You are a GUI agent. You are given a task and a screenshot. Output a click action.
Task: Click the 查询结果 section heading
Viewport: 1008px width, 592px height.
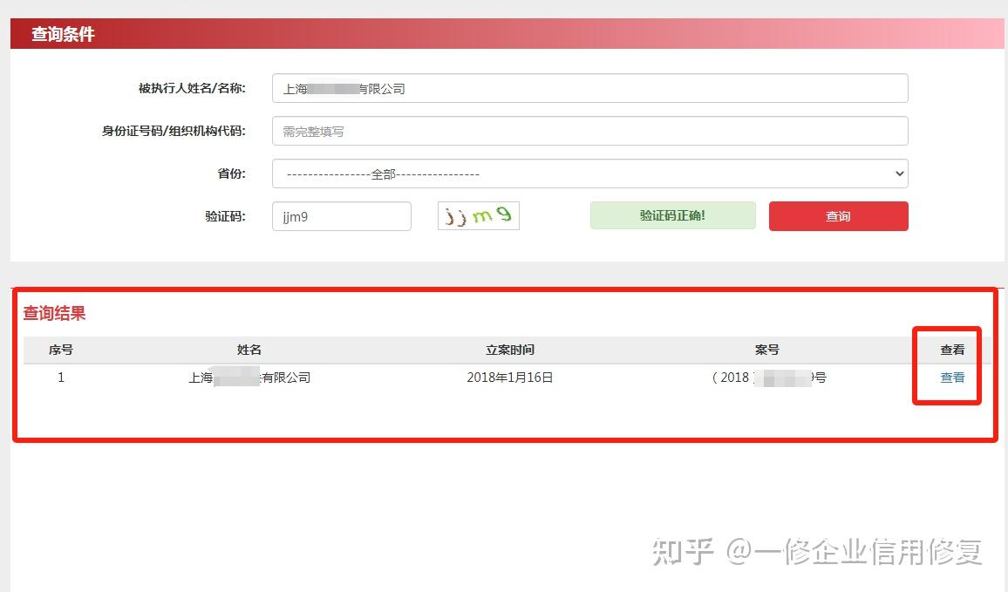[x=54, y=314]
